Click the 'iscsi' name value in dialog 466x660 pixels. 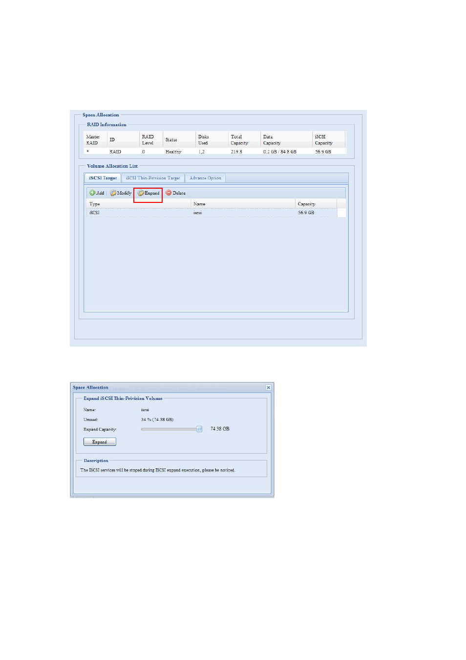(145, 410)
